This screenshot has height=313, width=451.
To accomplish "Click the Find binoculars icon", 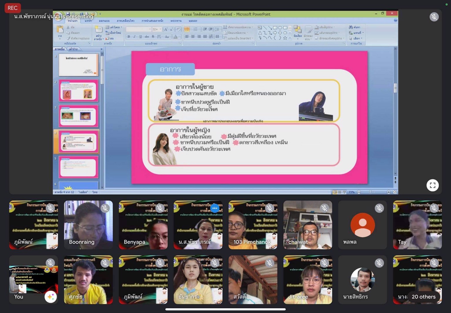I will click(x=351, y=27).
